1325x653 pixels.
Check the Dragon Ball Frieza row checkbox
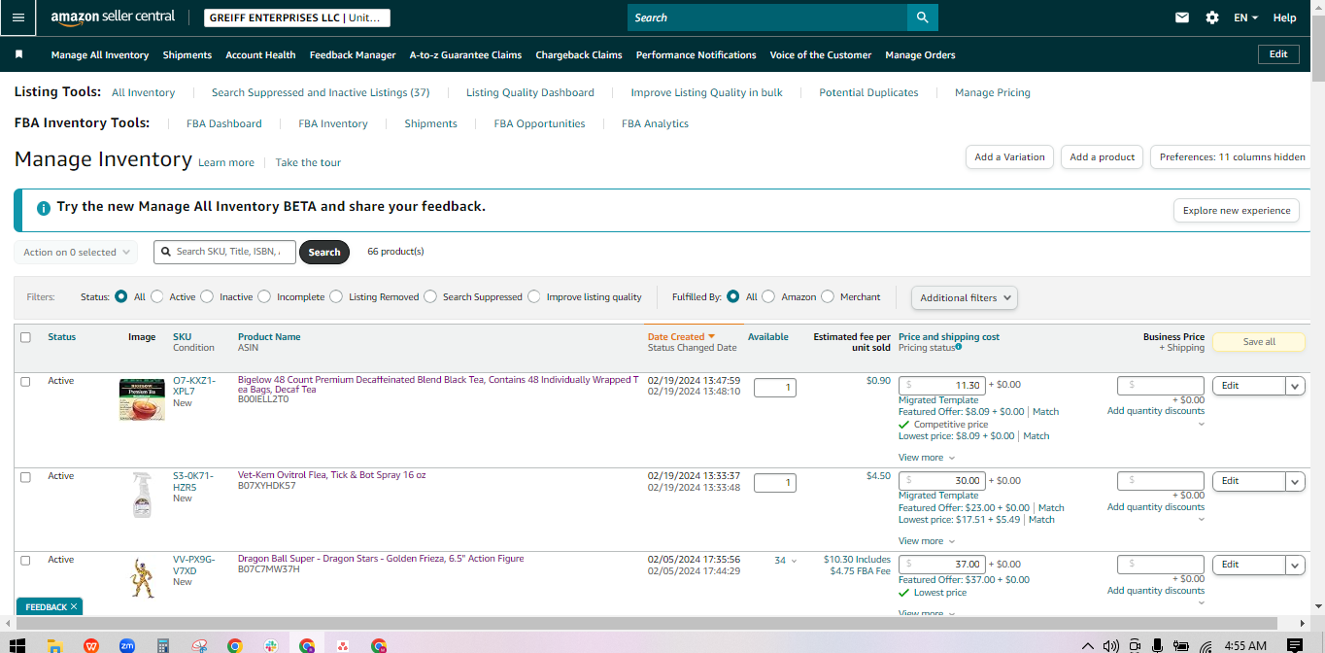pyautogui.click(x=26, y=560)
